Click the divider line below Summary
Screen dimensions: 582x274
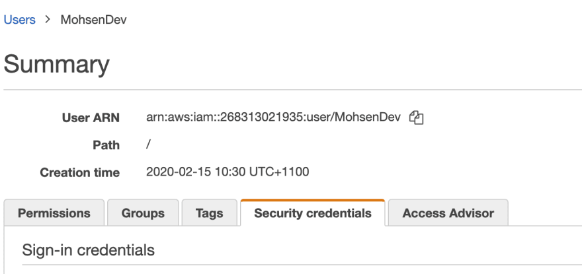tap(293, 89)
